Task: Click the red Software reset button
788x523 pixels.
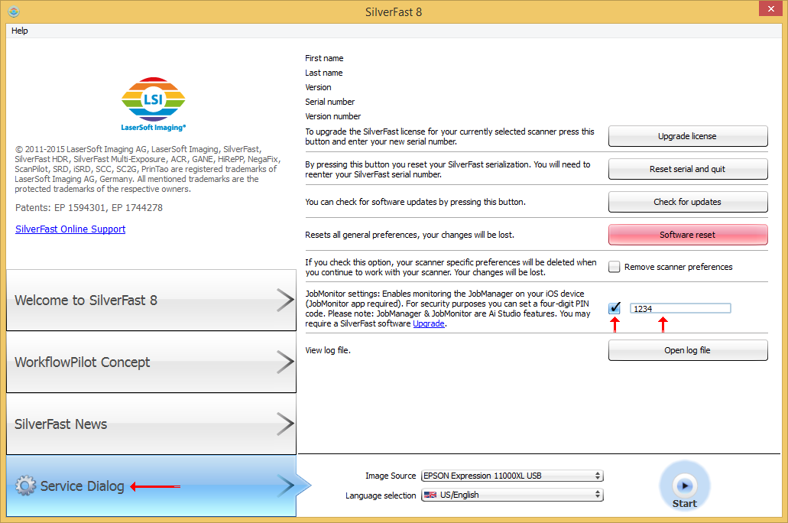Action: point(687,235)
